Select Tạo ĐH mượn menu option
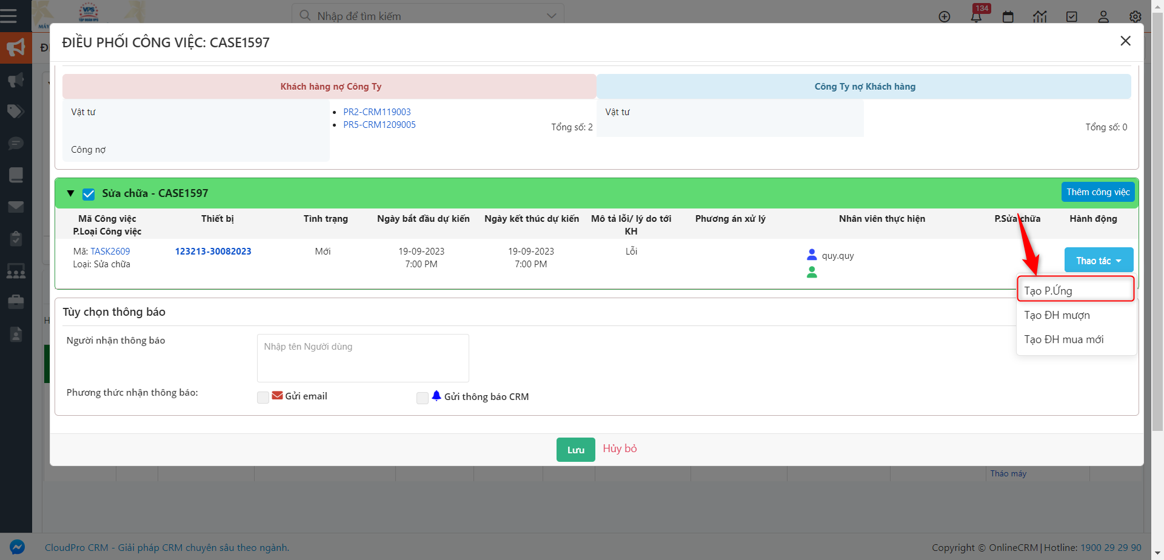The width and height of the screenshot is (1164, 560). pyautogui.click(x=1075, y=315)
